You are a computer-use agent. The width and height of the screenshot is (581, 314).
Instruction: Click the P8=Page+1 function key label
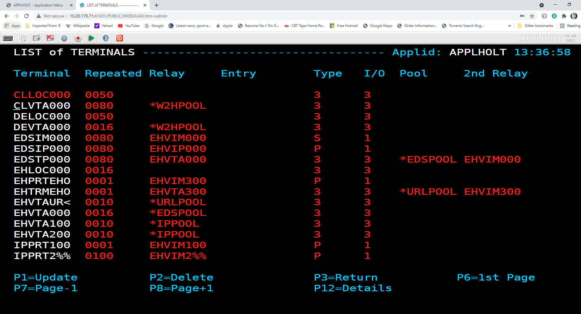tap(181, 288)
